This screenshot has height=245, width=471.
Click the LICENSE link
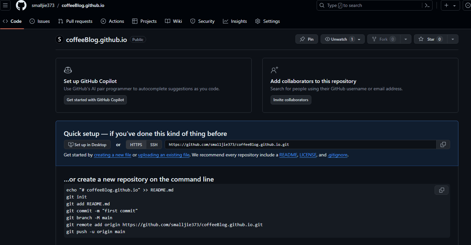308,155
